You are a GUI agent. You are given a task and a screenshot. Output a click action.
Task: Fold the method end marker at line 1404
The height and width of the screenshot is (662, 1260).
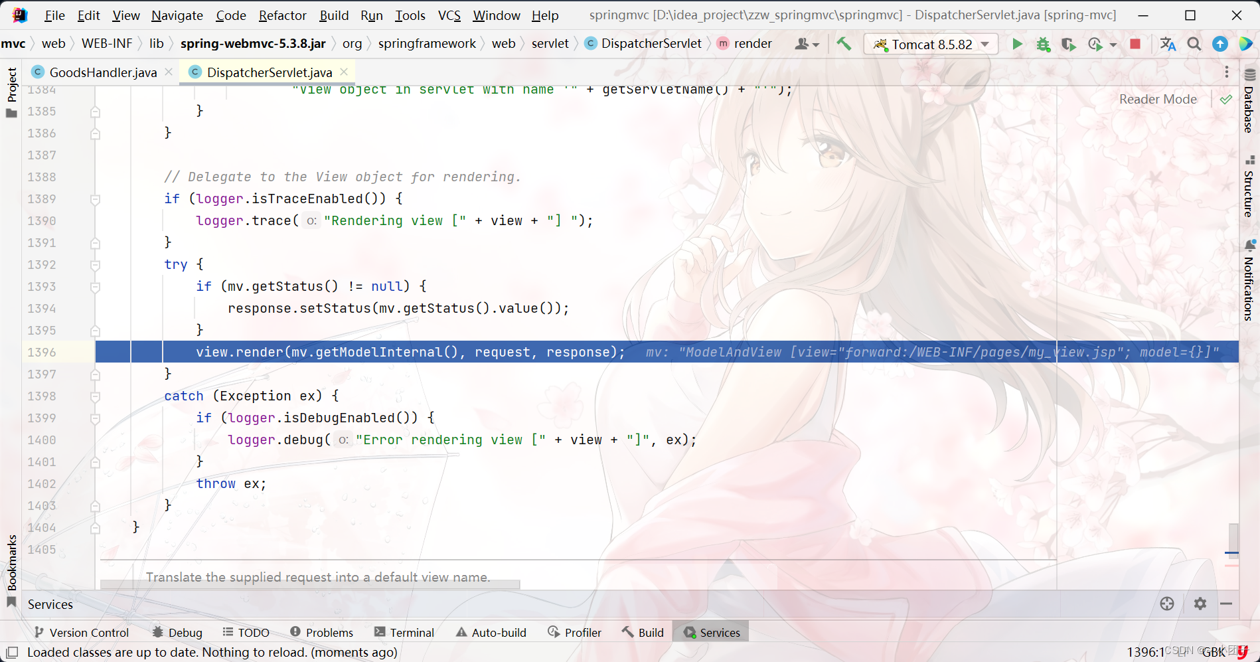pos(95,528)
